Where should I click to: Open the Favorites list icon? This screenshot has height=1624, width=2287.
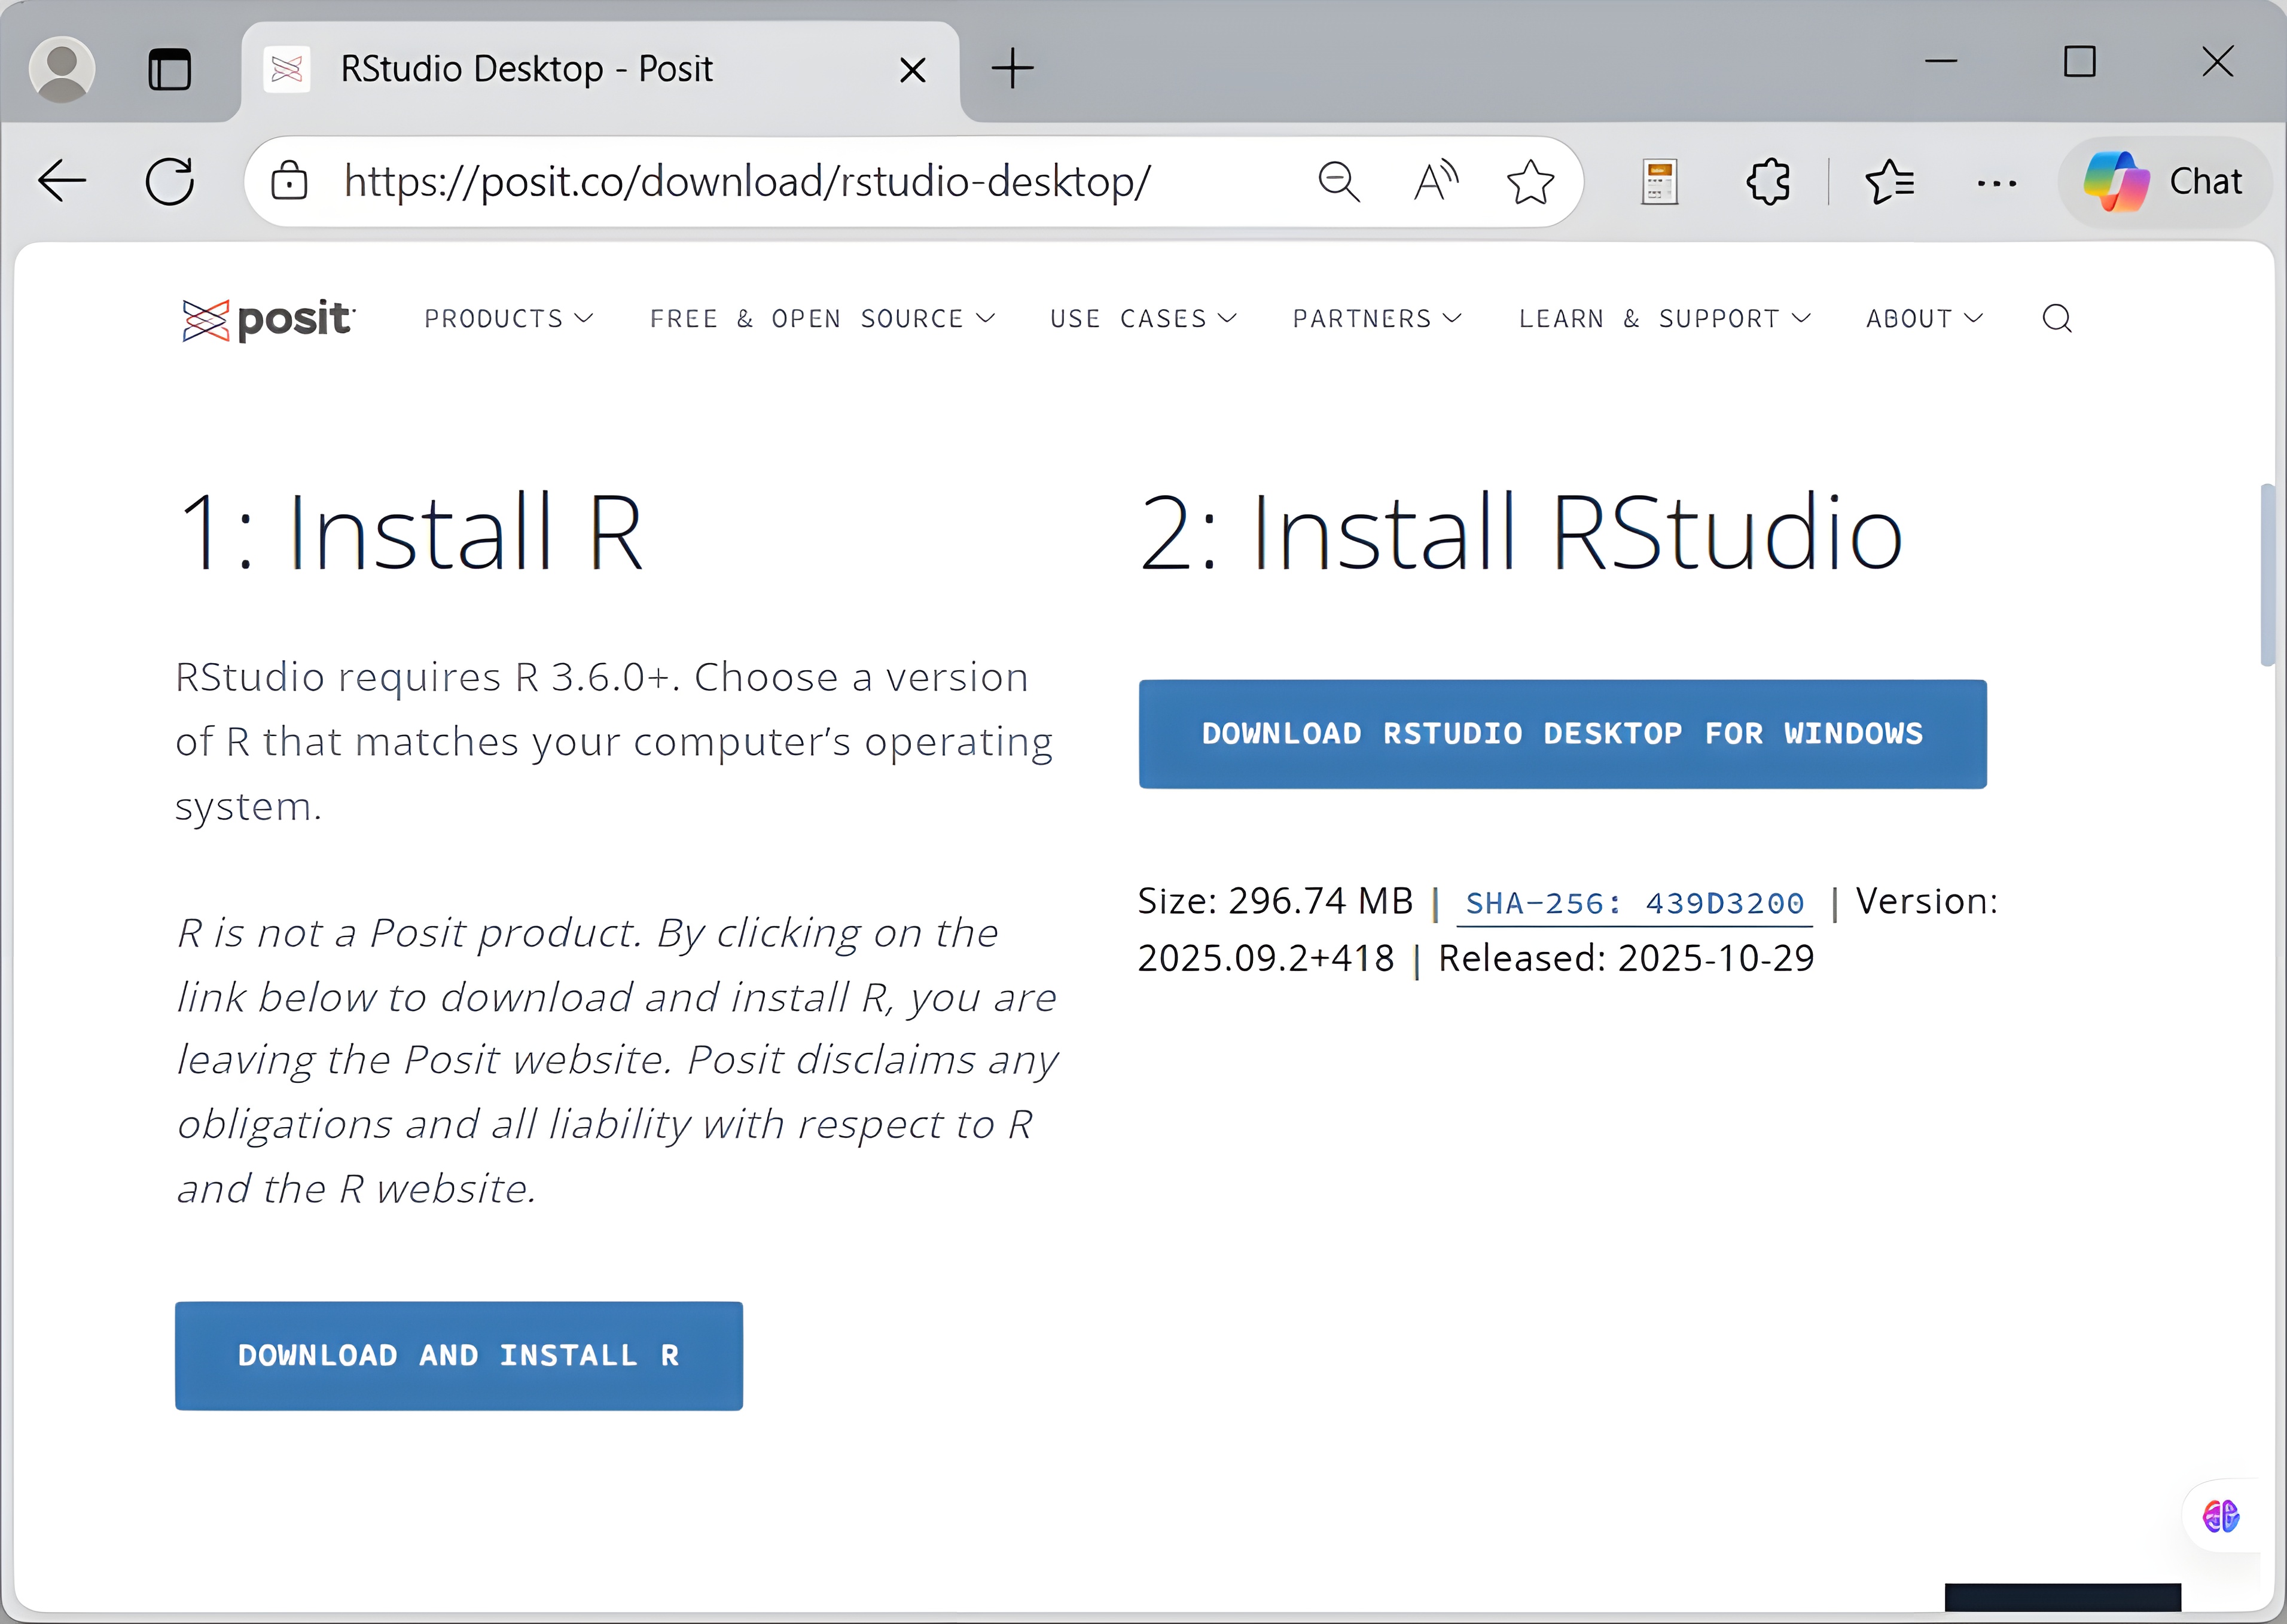tap(1889, 182)
